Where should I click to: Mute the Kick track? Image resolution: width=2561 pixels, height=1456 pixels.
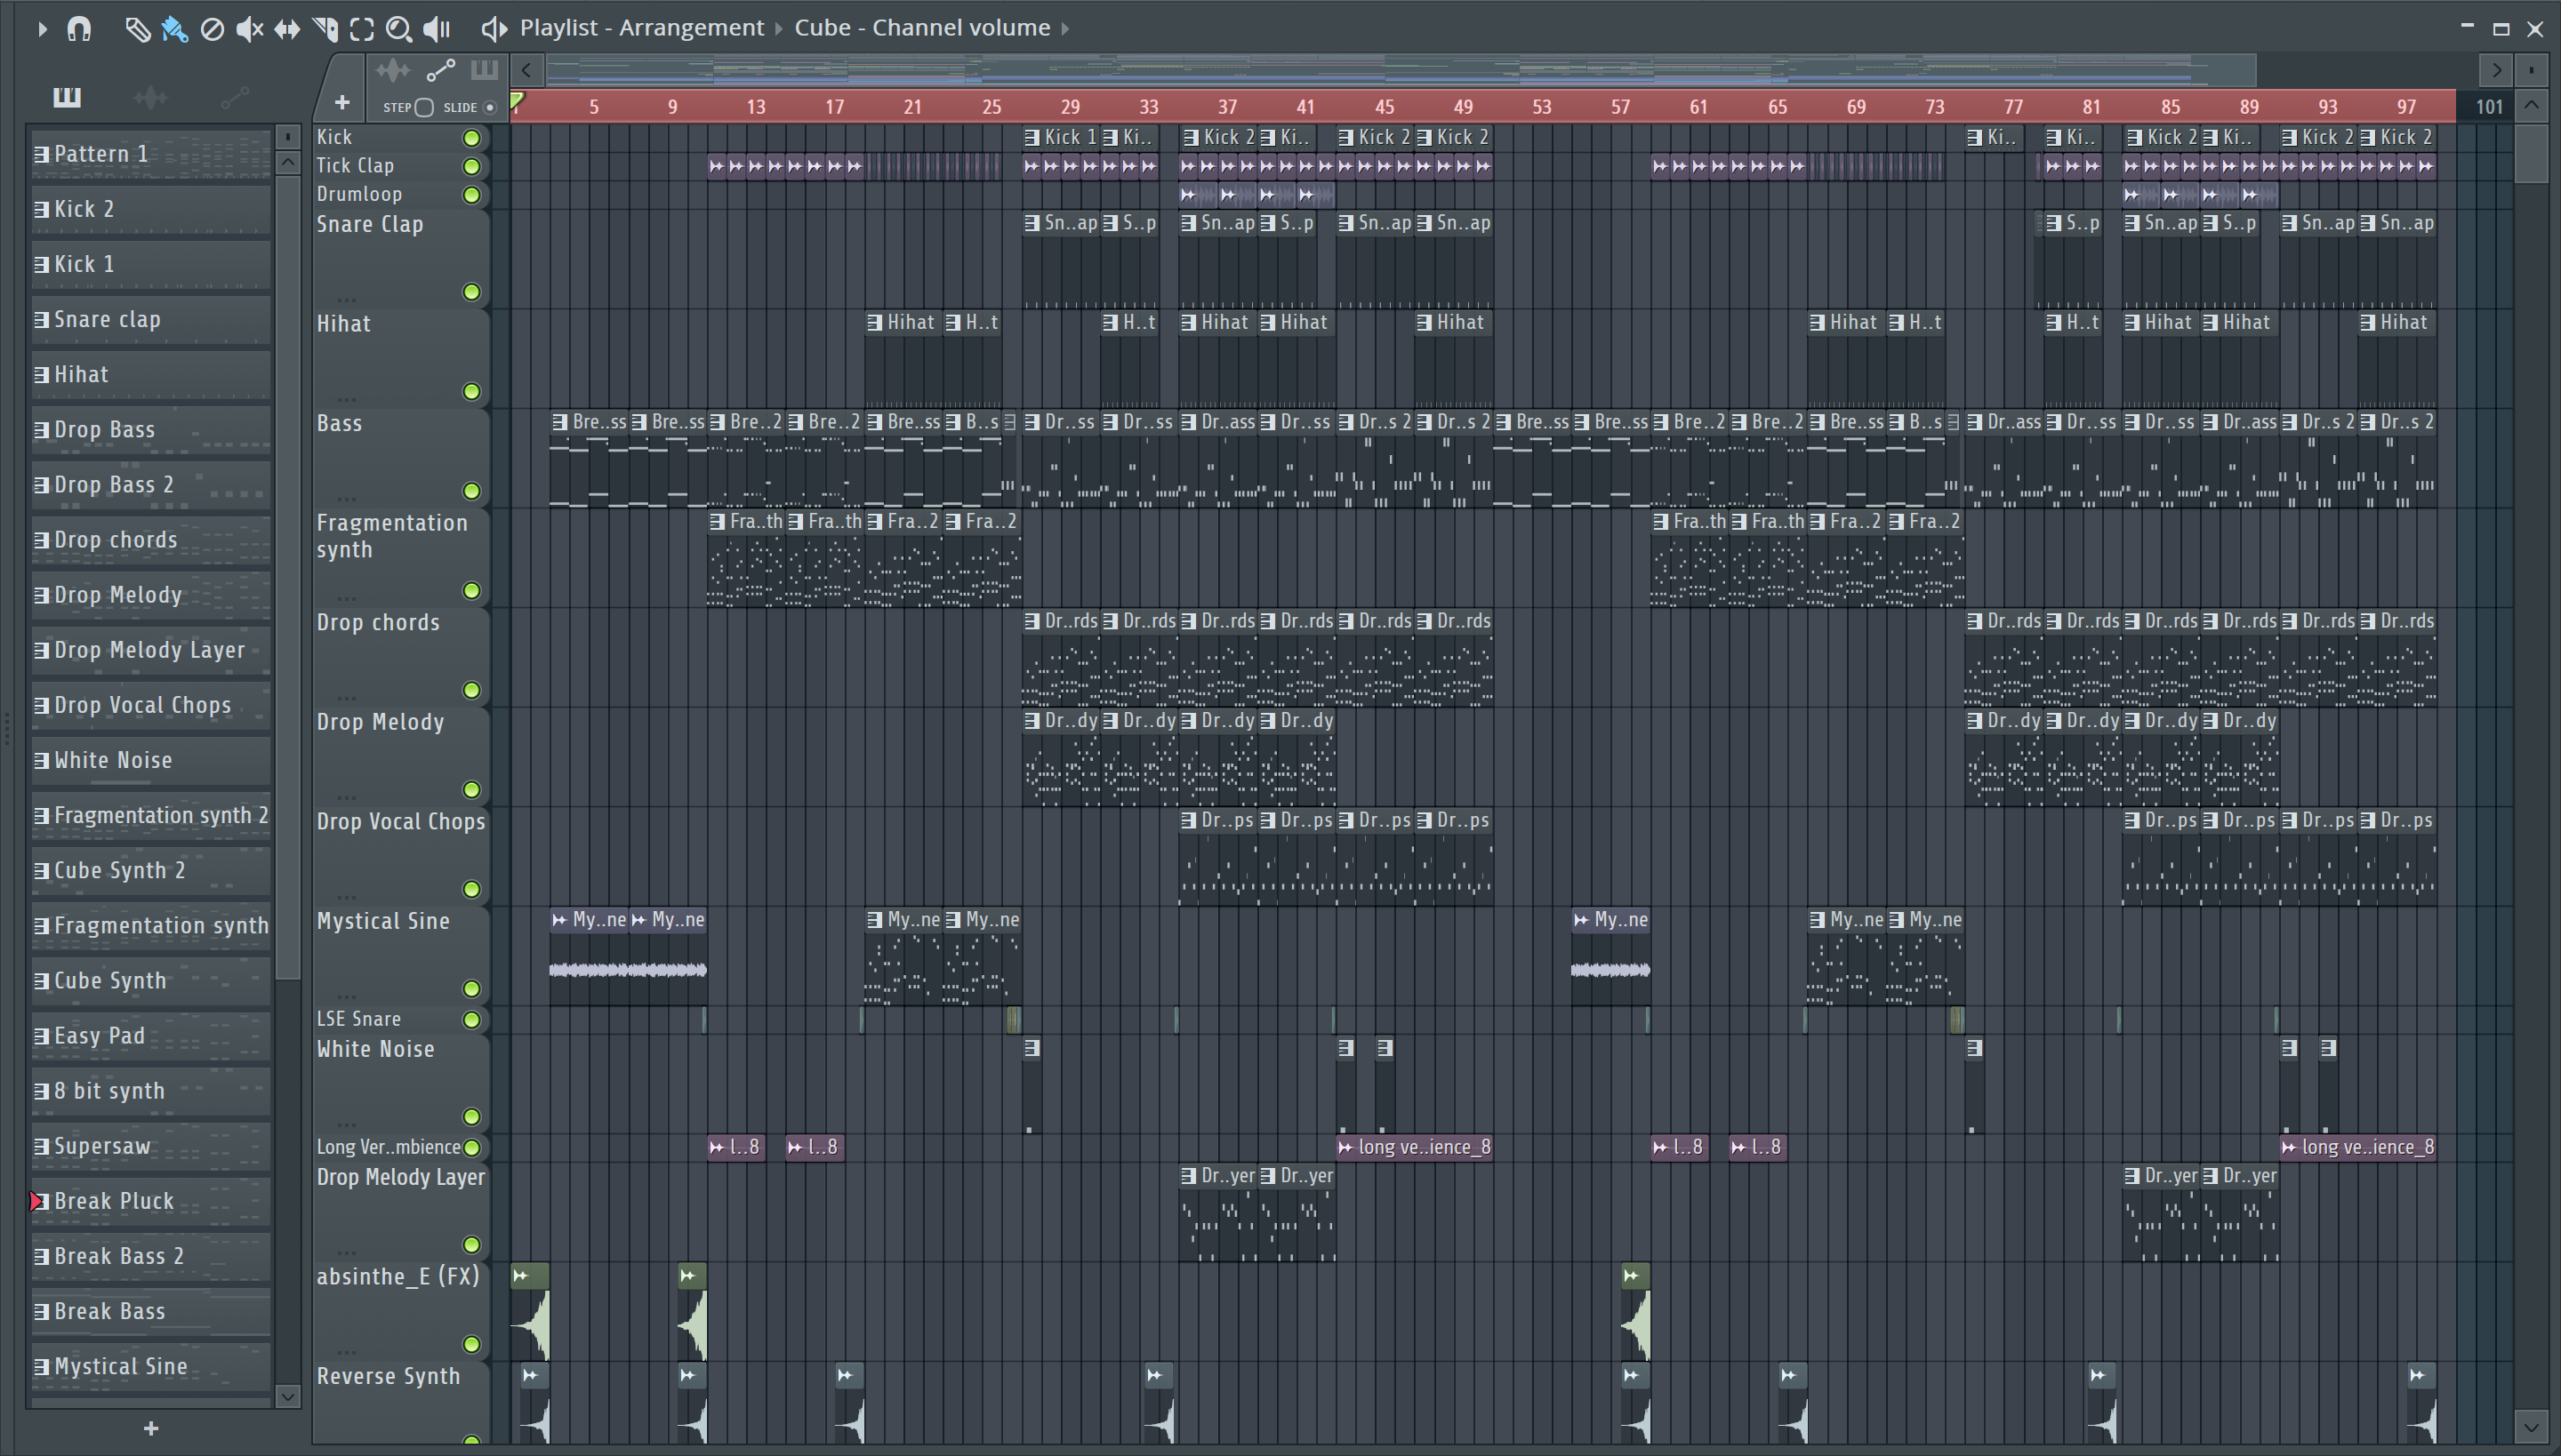471,138
